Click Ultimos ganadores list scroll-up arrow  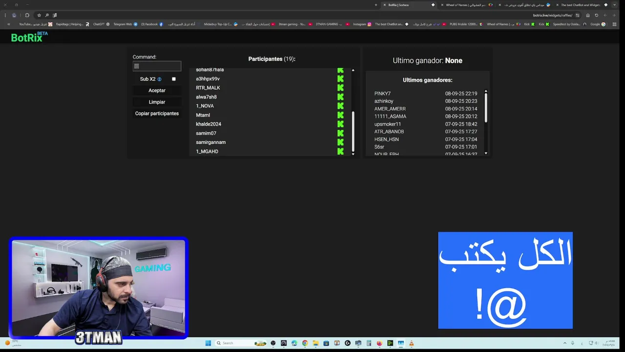(486, 91)
